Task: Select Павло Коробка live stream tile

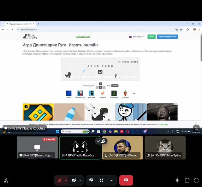Action: tap(37, 148)
